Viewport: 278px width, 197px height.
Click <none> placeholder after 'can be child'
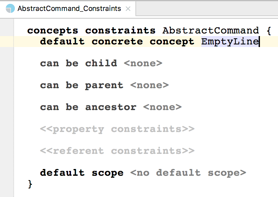tap(143, 63)
